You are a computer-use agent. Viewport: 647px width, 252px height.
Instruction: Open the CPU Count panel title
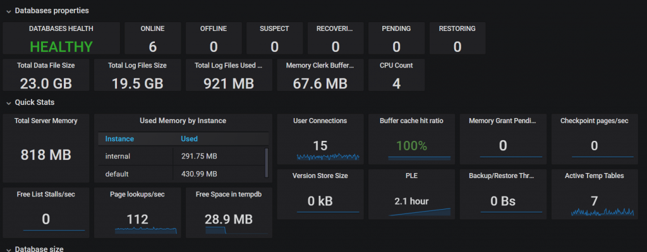click(396, 65)
